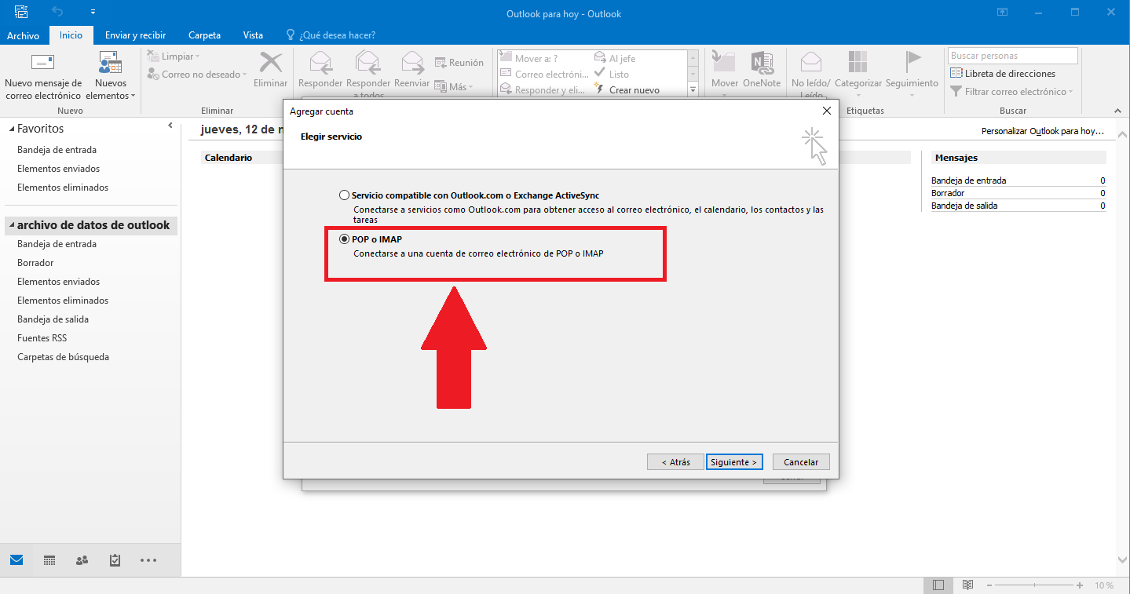This screenshot has height=594, width=1130.
Task: Click the zoom slider track in status bar
Action: 1034,585
